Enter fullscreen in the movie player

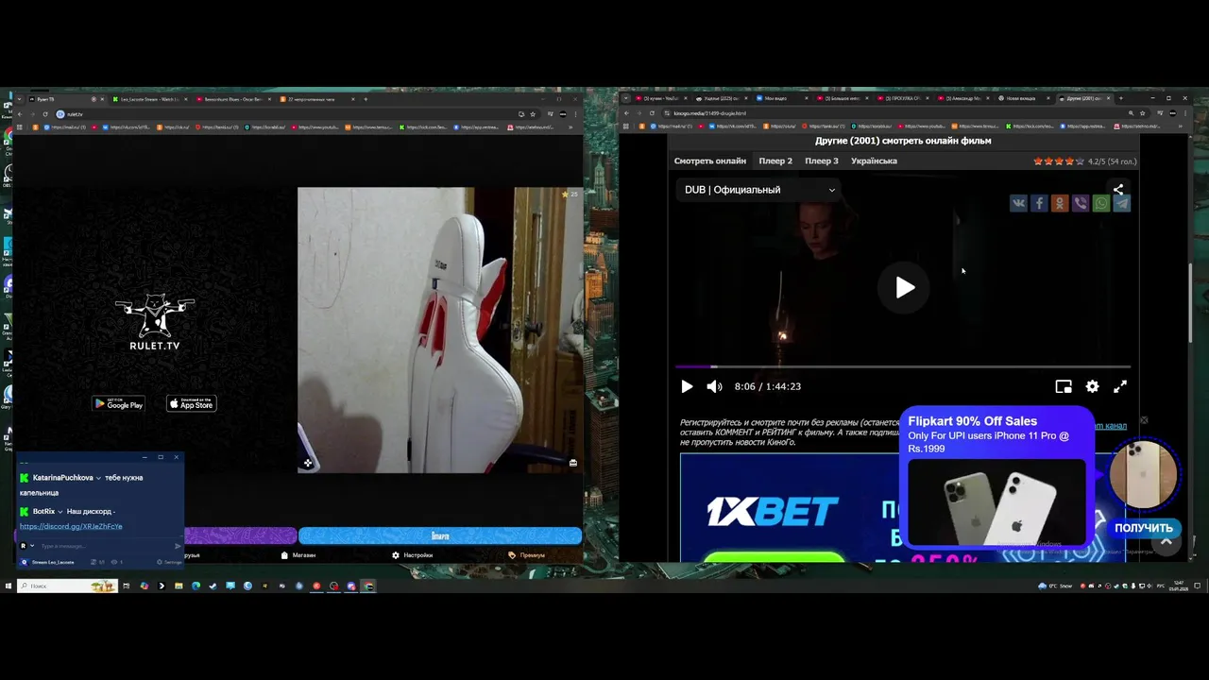tap(1120, 386)
